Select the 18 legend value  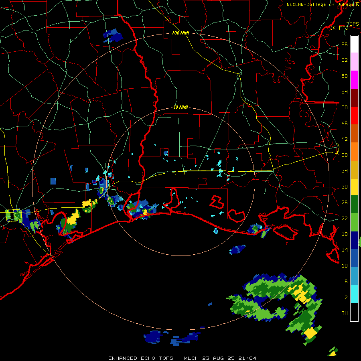(345, 234)
